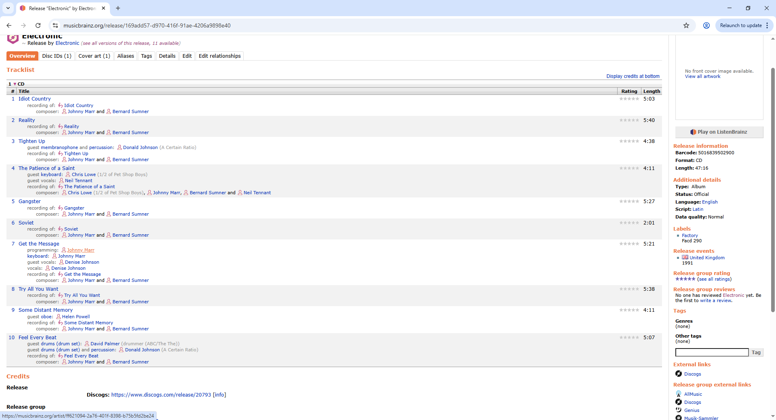Click the Soviet work link
The height and width of the screenshot is (420, 776).
(71, 229)
